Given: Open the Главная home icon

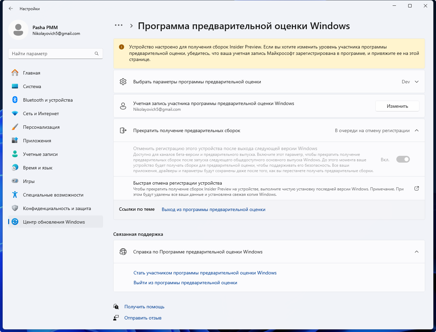Looking at the screenshot, I should click(15, 73).
